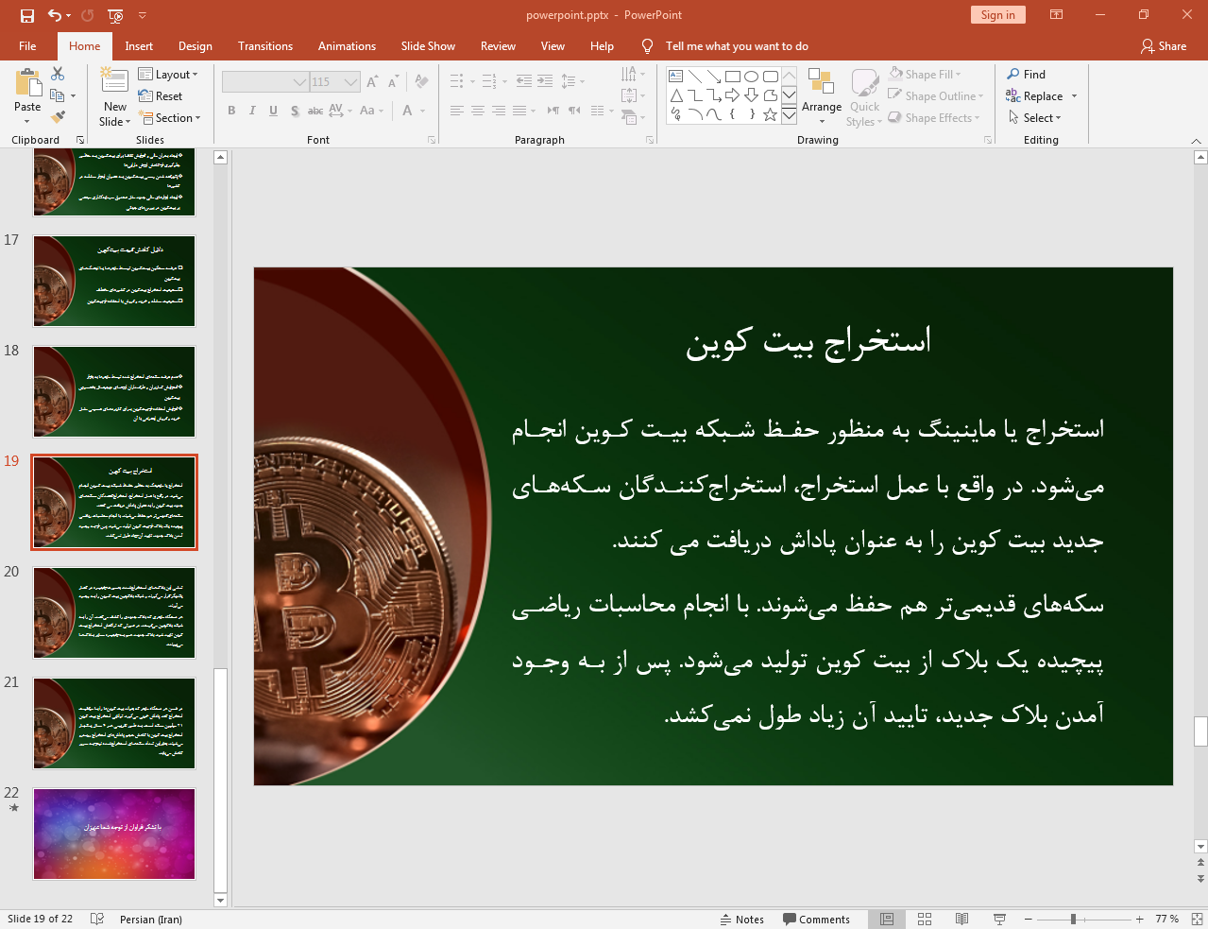Toggle Underline formatting

[x=273, y=111]
